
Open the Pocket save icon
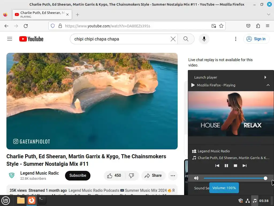248,26
